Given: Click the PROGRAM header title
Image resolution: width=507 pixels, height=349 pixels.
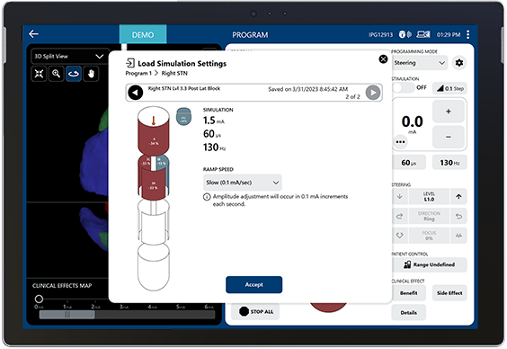Looking at the screenshot, I should [x=250, y=34].
